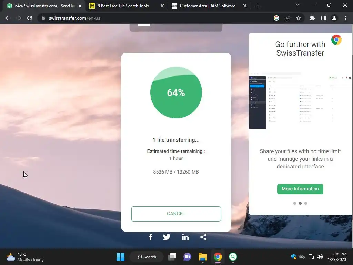Open volume control tray icon
The height and width of the screenshot is (265, 353).
pos(320,257)
